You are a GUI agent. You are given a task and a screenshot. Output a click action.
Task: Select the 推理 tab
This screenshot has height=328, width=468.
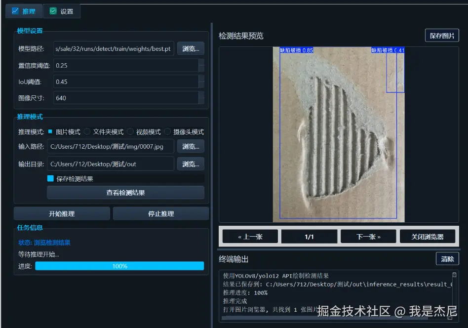pyautogui.click(x=24, y=10)
